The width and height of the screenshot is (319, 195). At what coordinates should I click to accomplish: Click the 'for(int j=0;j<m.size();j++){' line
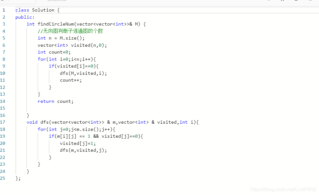[x=77, y=129]
